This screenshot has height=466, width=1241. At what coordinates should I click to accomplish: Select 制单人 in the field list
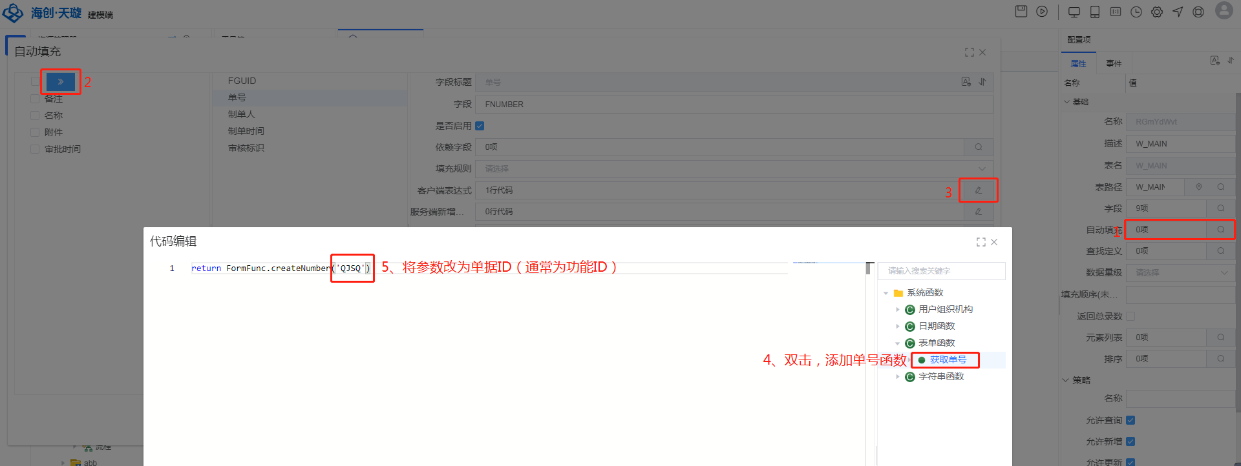pyautogui.click(x=242, y=114)
